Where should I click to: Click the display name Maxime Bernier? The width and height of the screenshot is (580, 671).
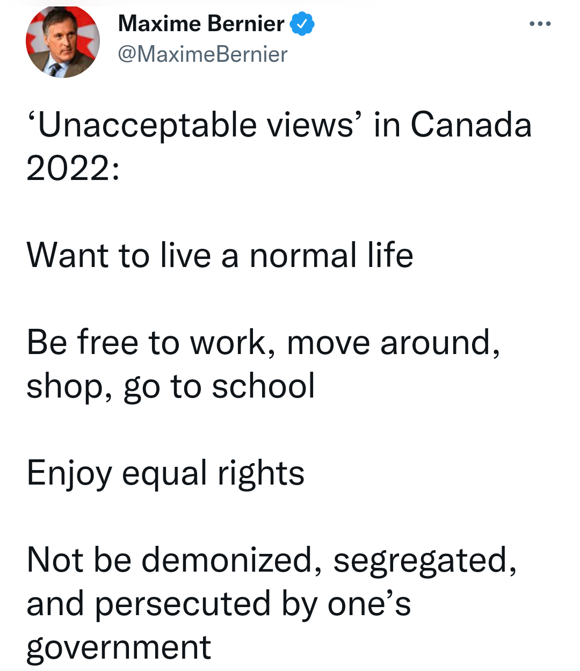coord(201,24)
